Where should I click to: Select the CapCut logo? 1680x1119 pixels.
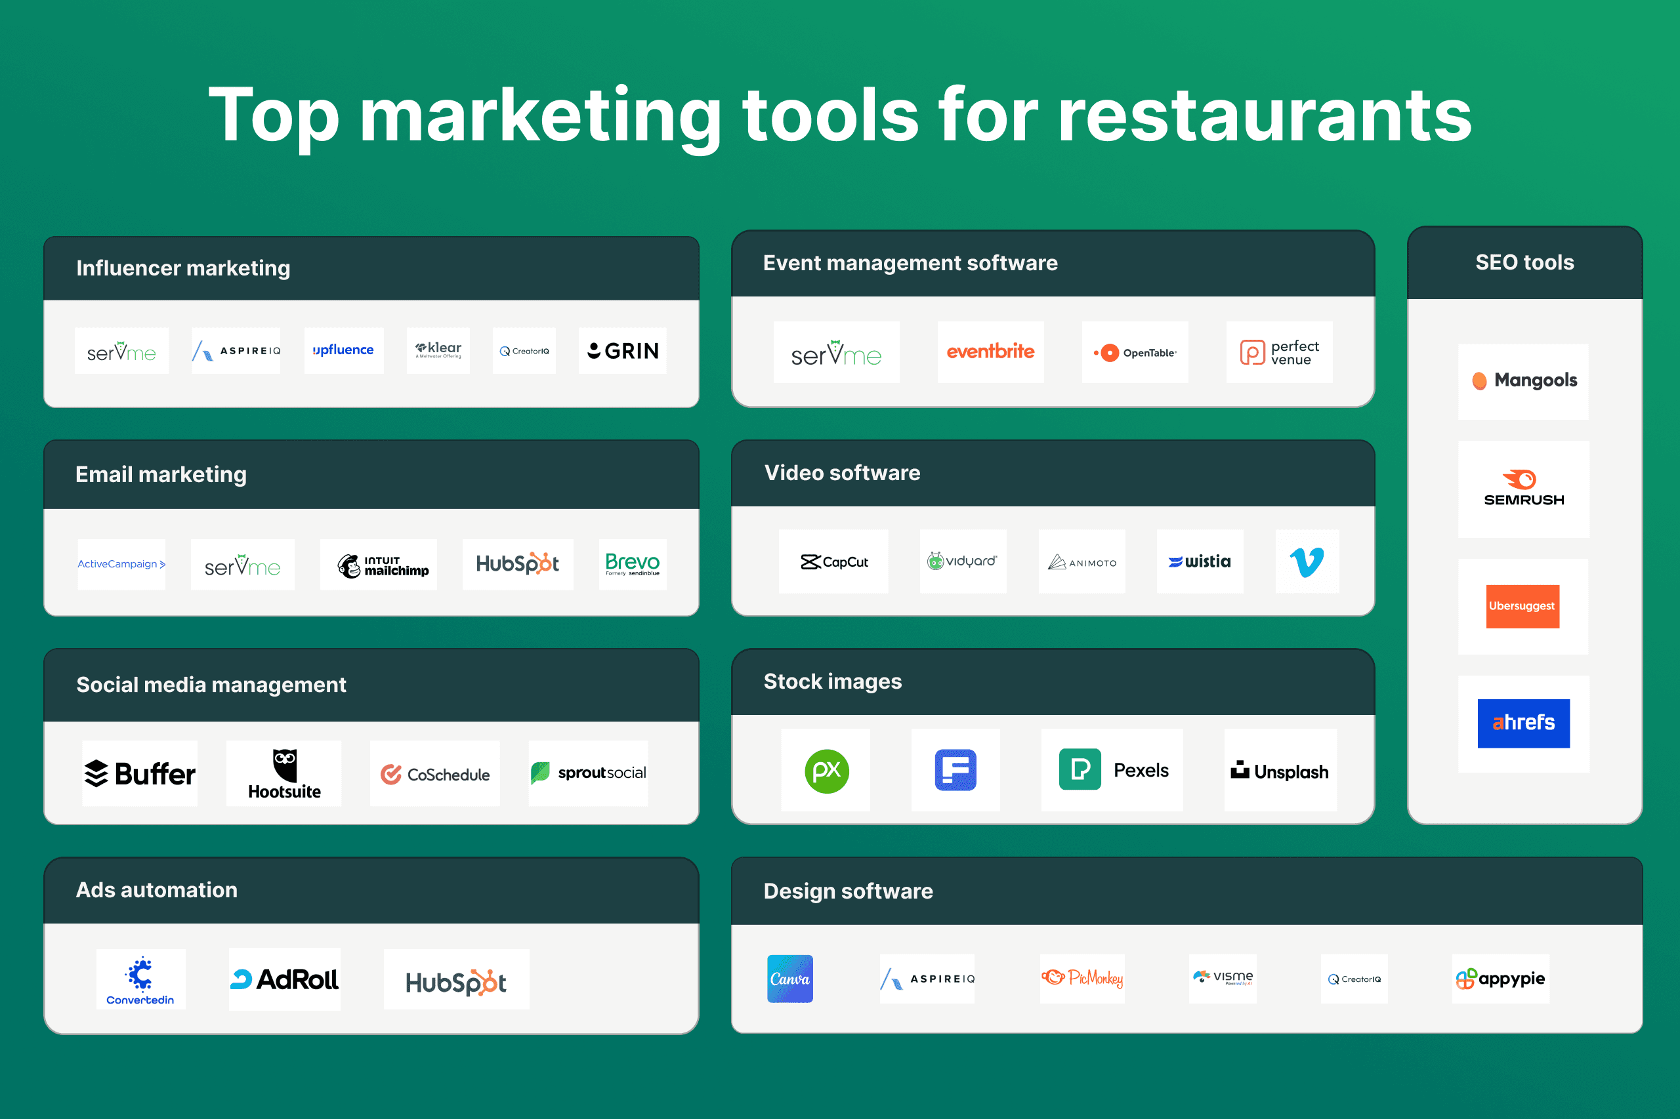[x=833, y=561]
